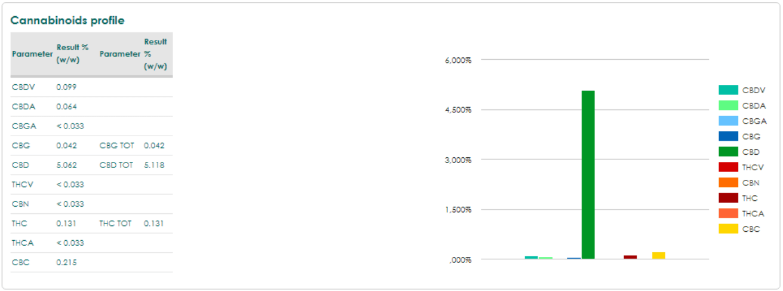The height and width of the screenshot is (291, 783).
Task: Click the tall green CBD bar
Action: tap(588, 174)
